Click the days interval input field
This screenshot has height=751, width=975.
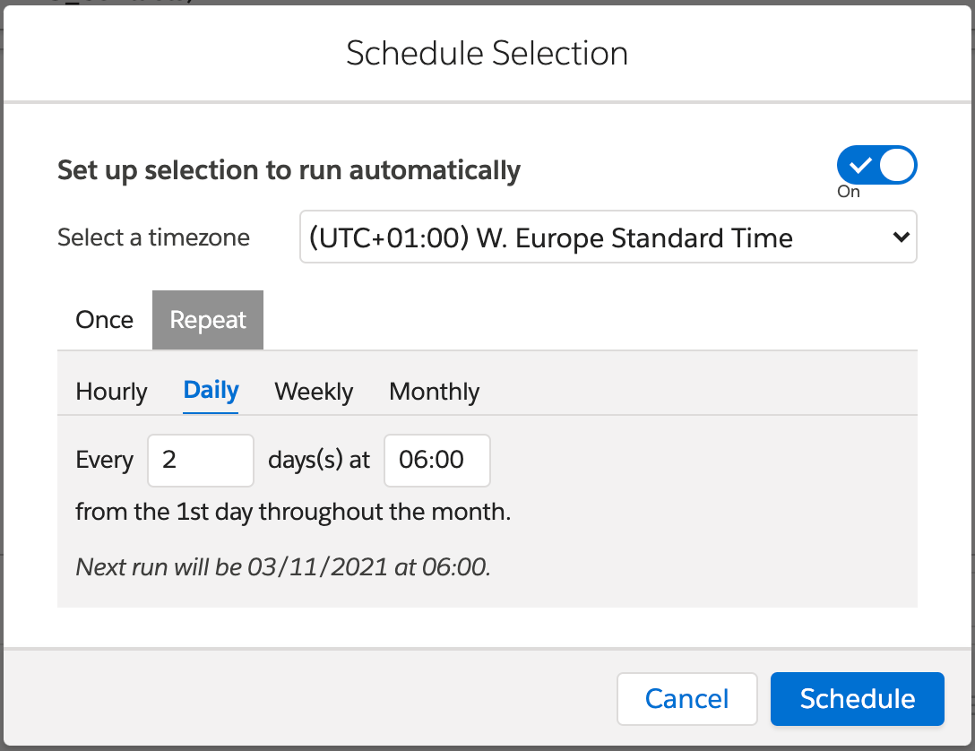coord(201,461)
